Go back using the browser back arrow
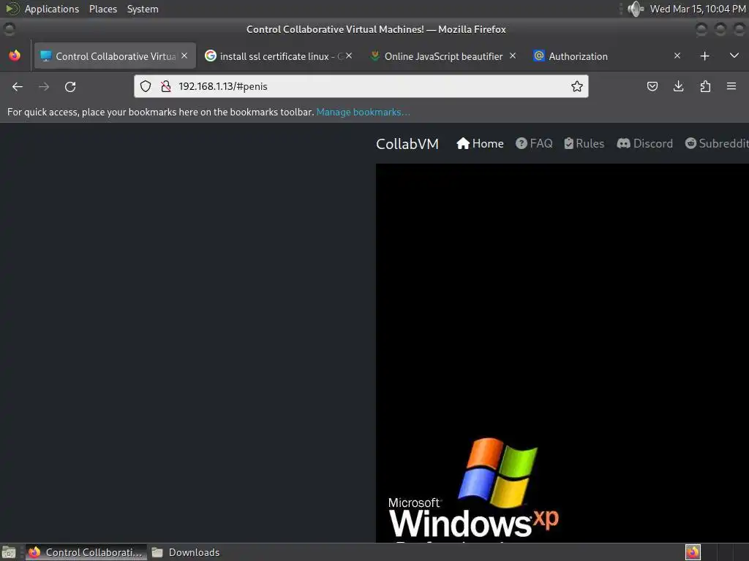The width and height of the screenshot is (749, 561). pos(18,86)
